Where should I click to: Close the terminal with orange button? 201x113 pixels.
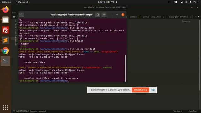123,15
